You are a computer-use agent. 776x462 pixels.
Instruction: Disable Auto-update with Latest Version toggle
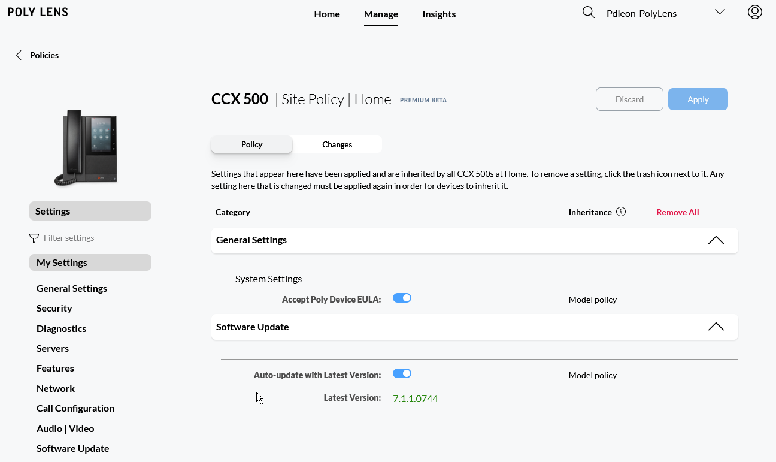402,373
